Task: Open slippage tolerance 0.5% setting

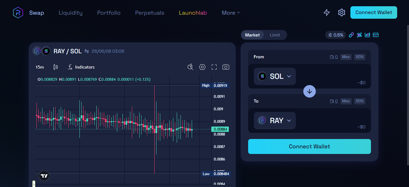Action: coord(335,35)
